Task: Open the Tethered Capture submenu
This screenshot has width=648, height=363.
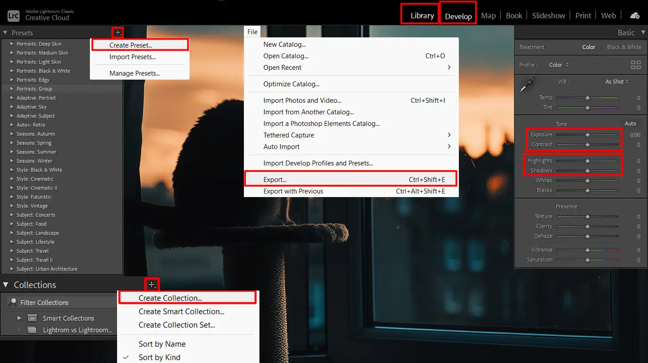Action: point(351,135)
